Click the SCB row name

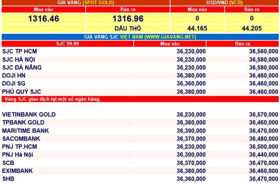(x=8, y=163)
